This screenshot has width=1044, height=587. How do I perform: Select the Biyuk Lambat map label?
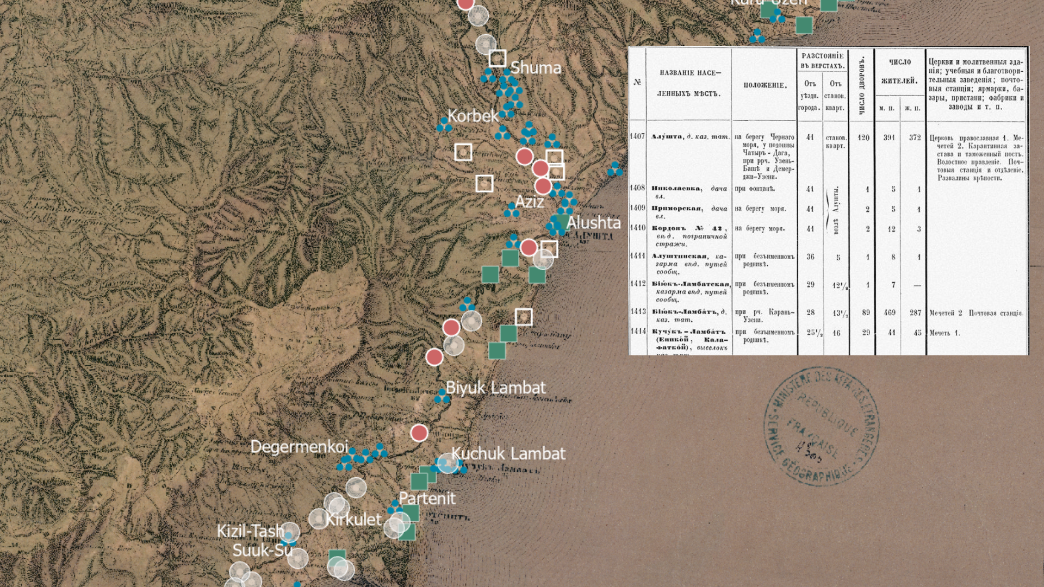point(495,388)
